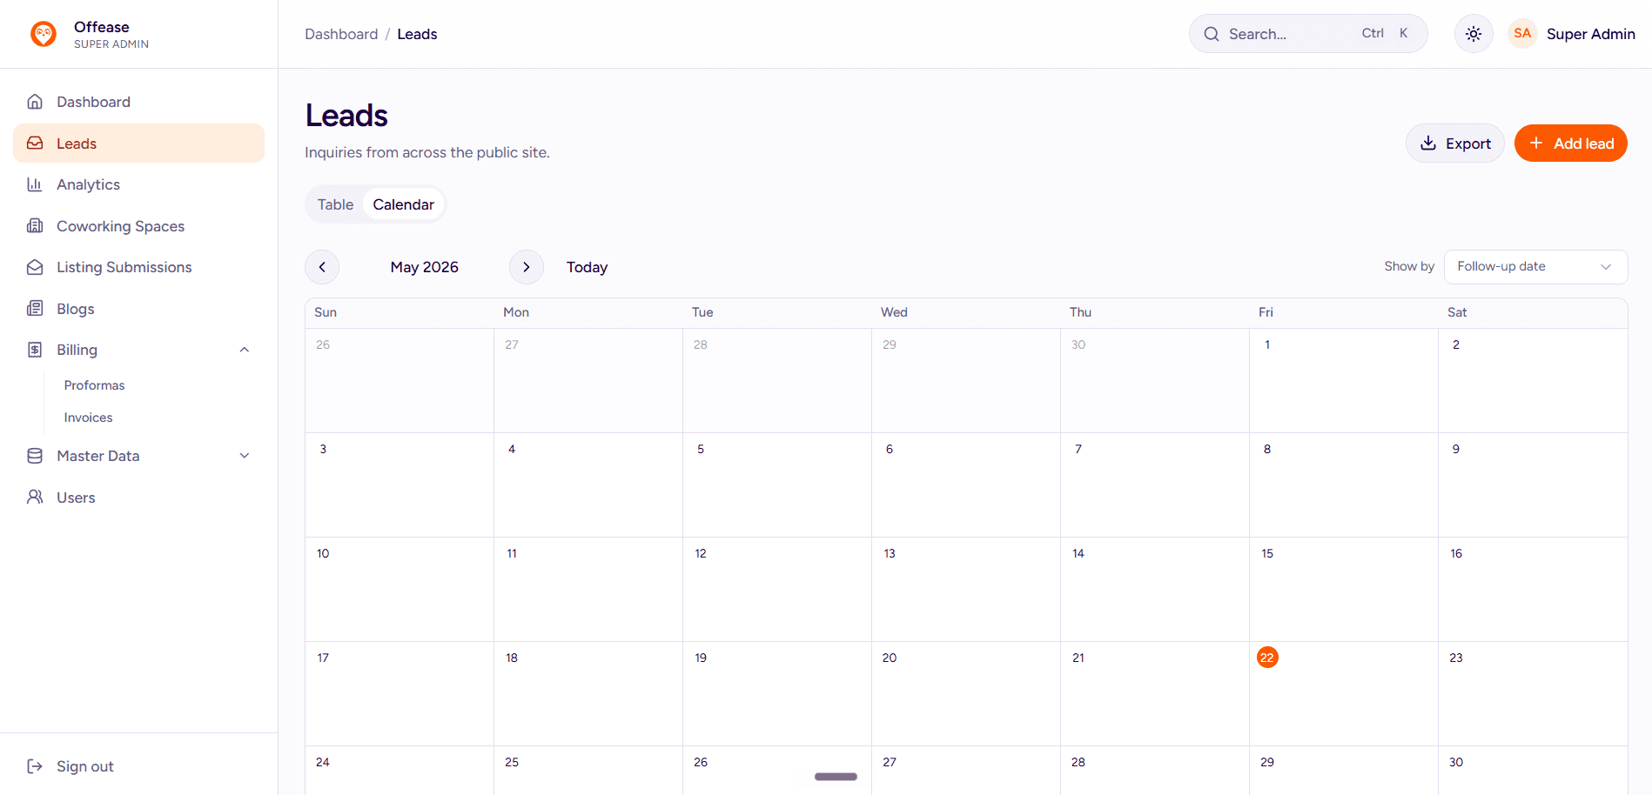The image size is (1652, 795).
Task: Switch to the Table view tab
Action: tap(335, 204)
